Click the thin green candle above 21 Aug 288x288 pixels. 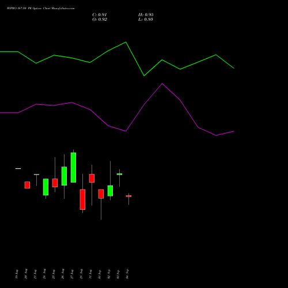coord(36,175)
